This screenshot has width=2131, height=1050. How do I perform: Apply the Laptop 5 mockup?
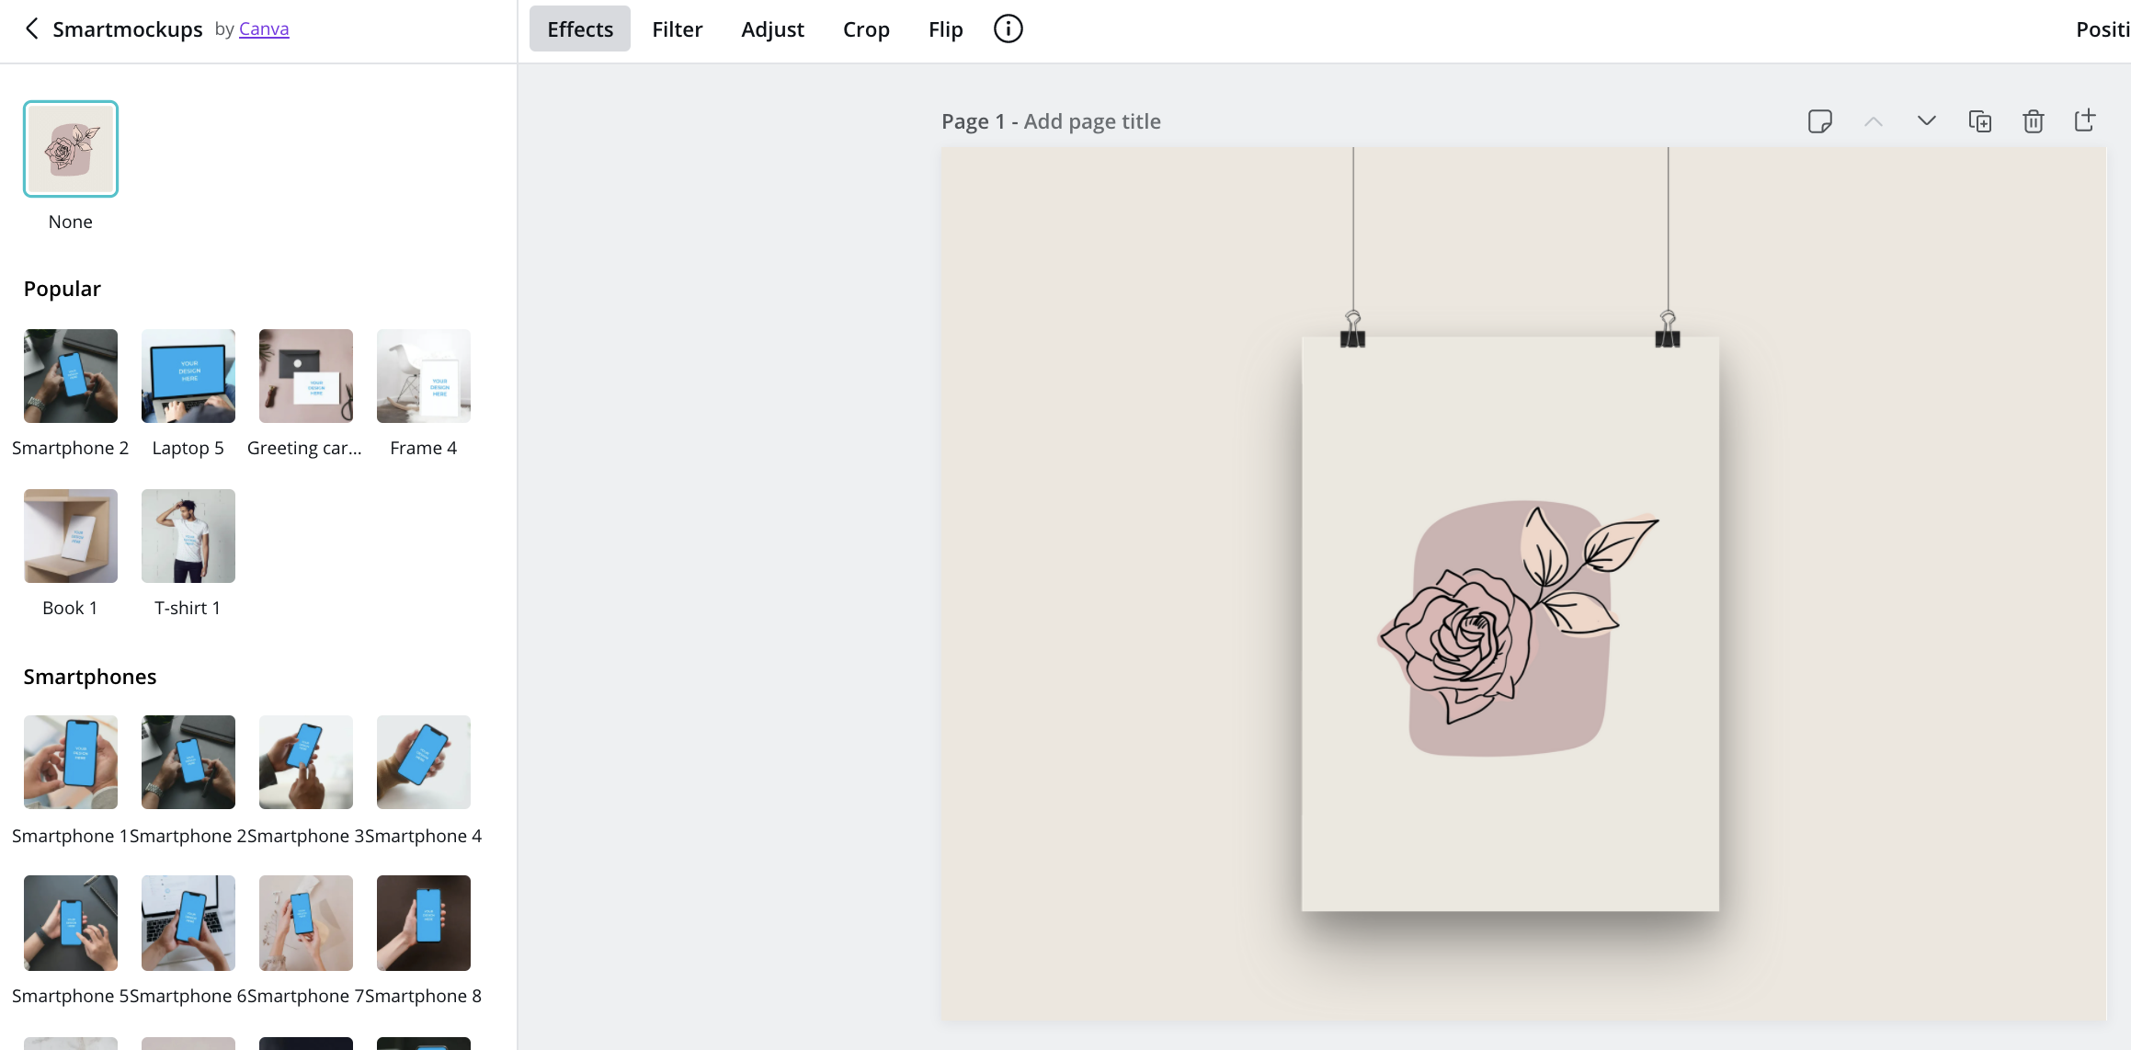[x=188, y=376]
